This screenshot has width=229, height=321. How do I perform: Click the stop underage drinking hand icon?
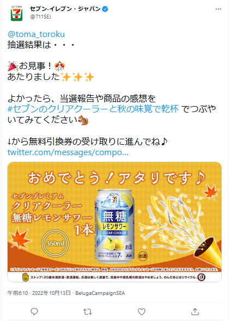pos(26,277)
